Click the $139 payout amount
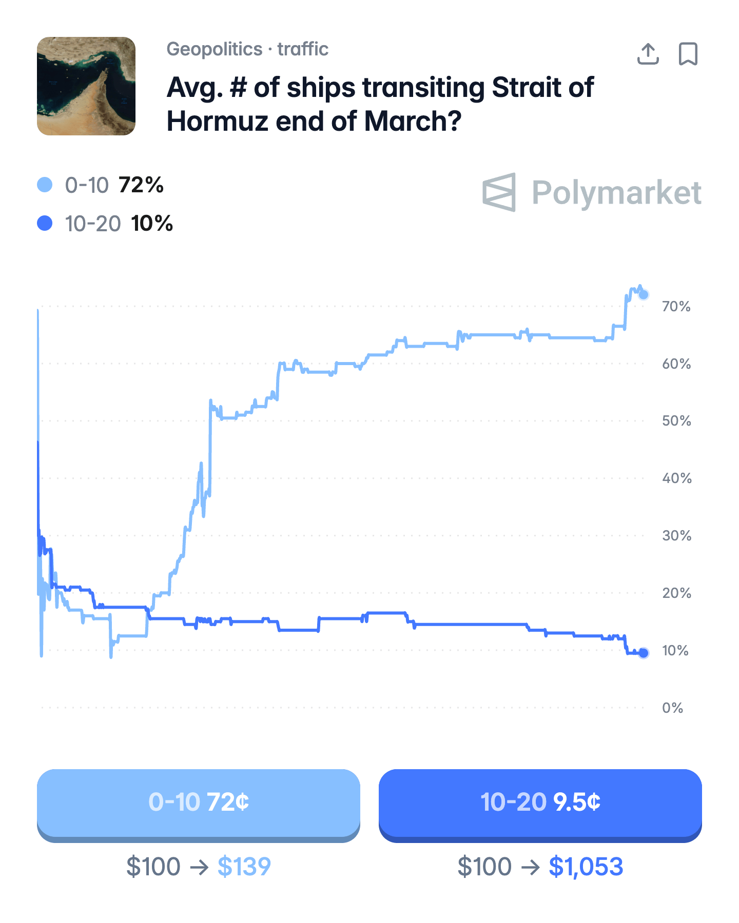 244,867
